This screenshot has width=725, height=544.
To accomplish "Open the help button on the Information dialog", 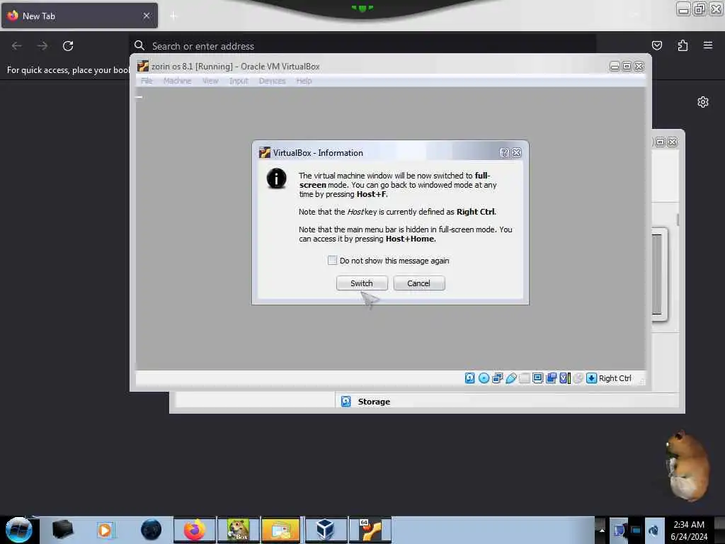I will (x=504, y=153).
